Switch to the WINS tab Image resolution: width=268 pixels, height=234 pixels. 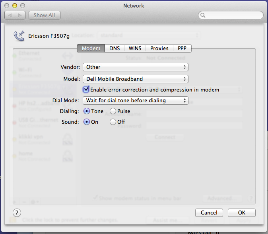(135, 49)
